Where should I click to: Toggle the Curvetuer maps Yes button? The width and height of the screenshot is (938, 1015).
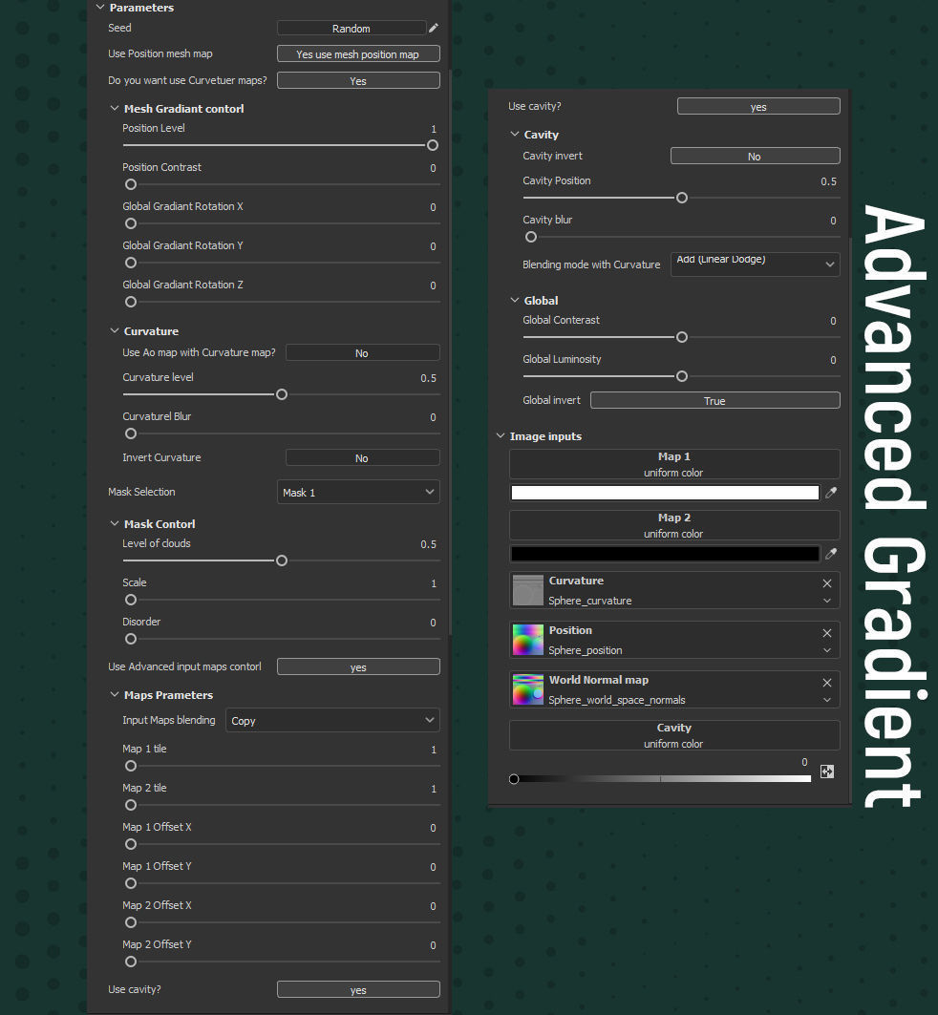click(358, 81)
